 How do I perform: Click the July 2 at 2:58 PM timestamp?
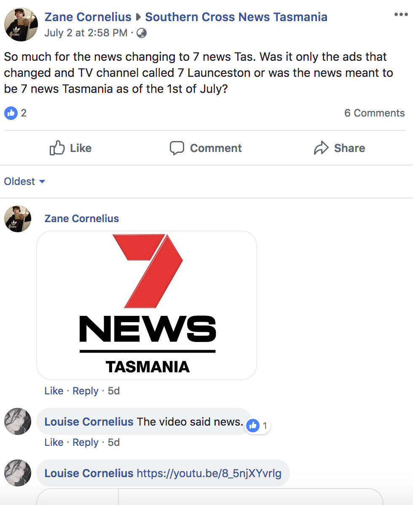click(x=86, y=33)
